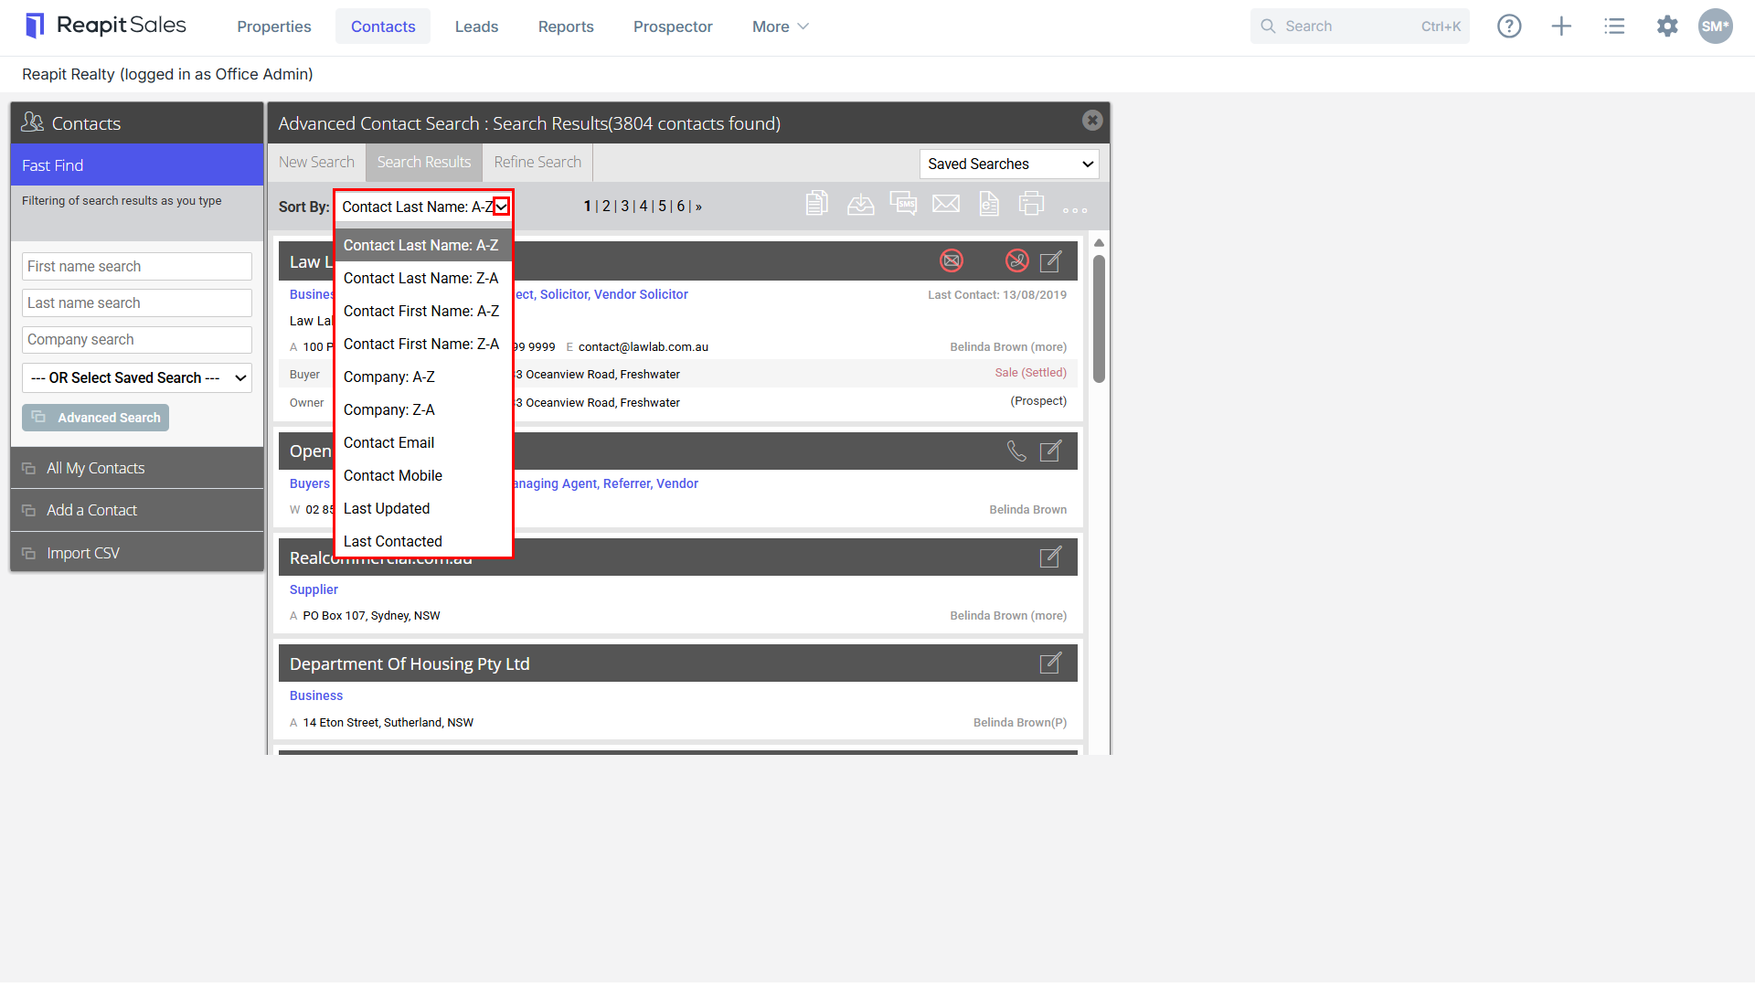Switch to the Refine Search tab
Image resolution: width=1755 pixels, height=987 pixels.
pyautogui.click(x=537, y=163)
